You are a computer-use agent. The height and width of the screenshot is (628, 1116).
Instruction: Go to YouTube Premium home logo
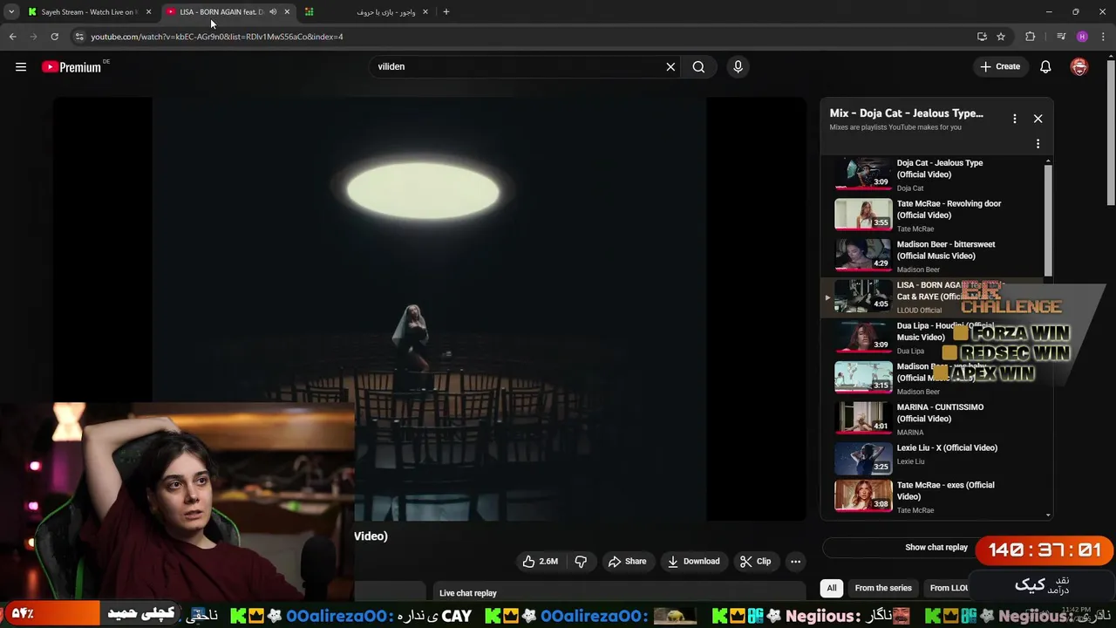[71, 67]
